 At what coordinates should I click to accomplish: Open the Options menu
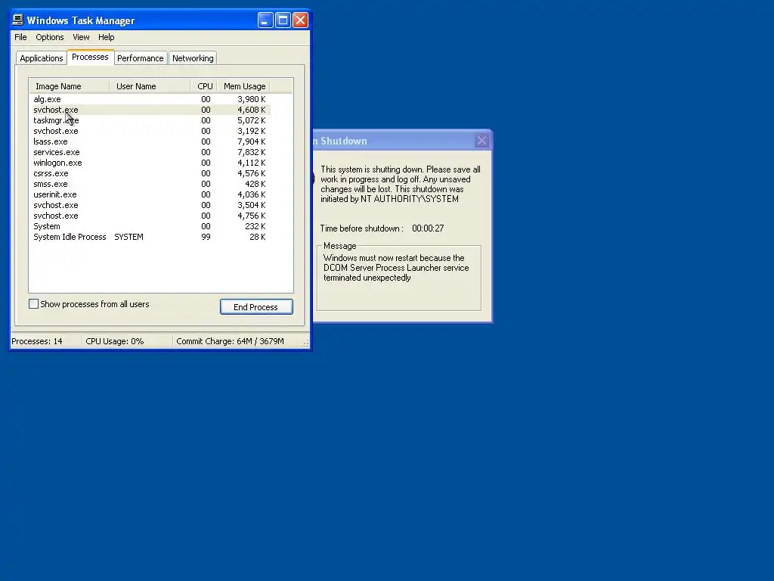pos(49,37)
